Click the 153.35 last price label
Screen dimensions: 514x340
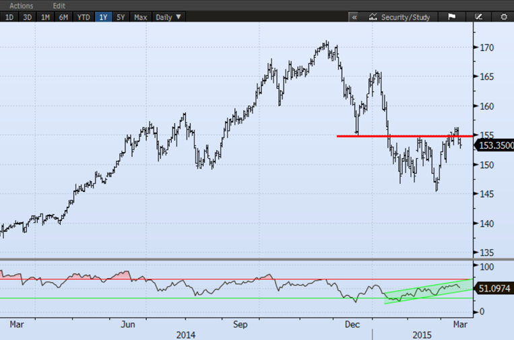(x=494, y=145)
